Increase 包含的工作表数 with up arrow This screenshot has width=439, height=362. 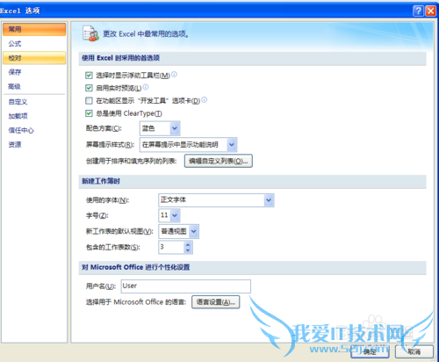coord(188,244)
